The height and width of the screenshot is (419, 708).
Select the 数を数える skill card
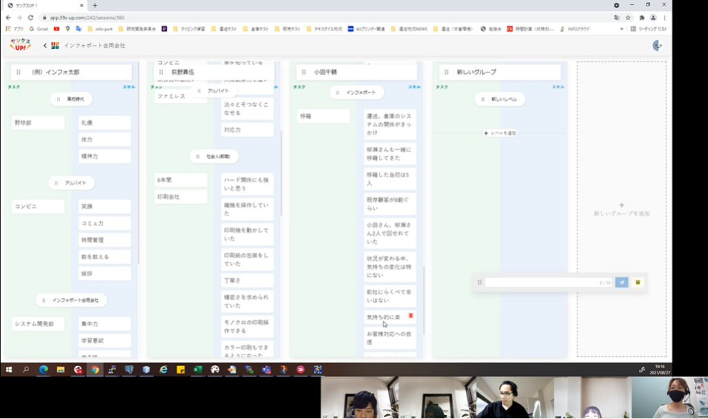[105, 257]
